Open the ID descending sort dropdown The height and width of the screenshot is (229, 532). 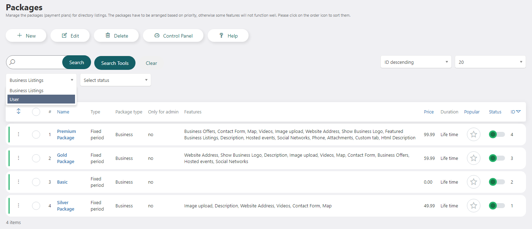416,62
